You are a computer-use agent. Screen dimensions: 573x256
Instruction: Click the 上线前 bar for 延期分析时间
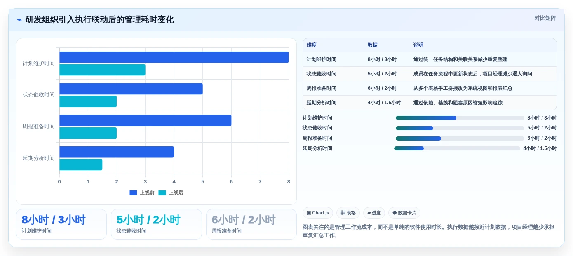[x=117, y=152]
